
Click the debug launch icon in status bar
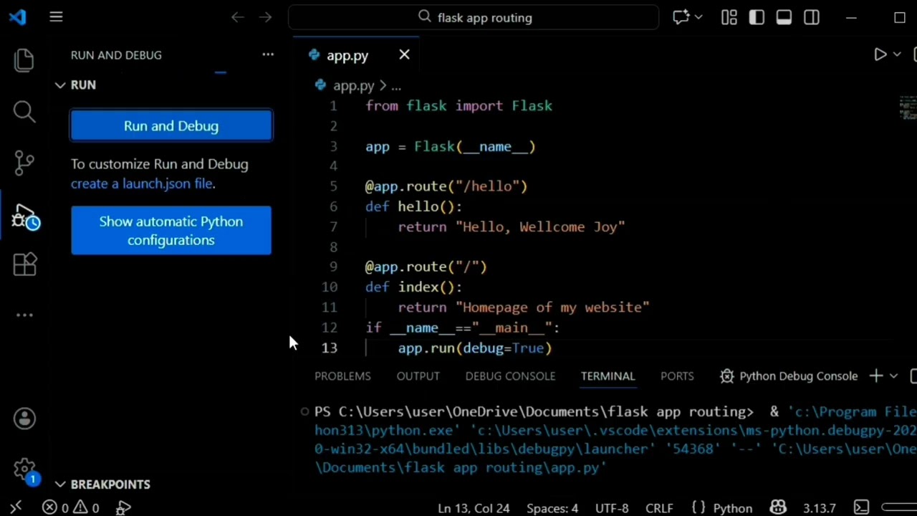[123, 507]
